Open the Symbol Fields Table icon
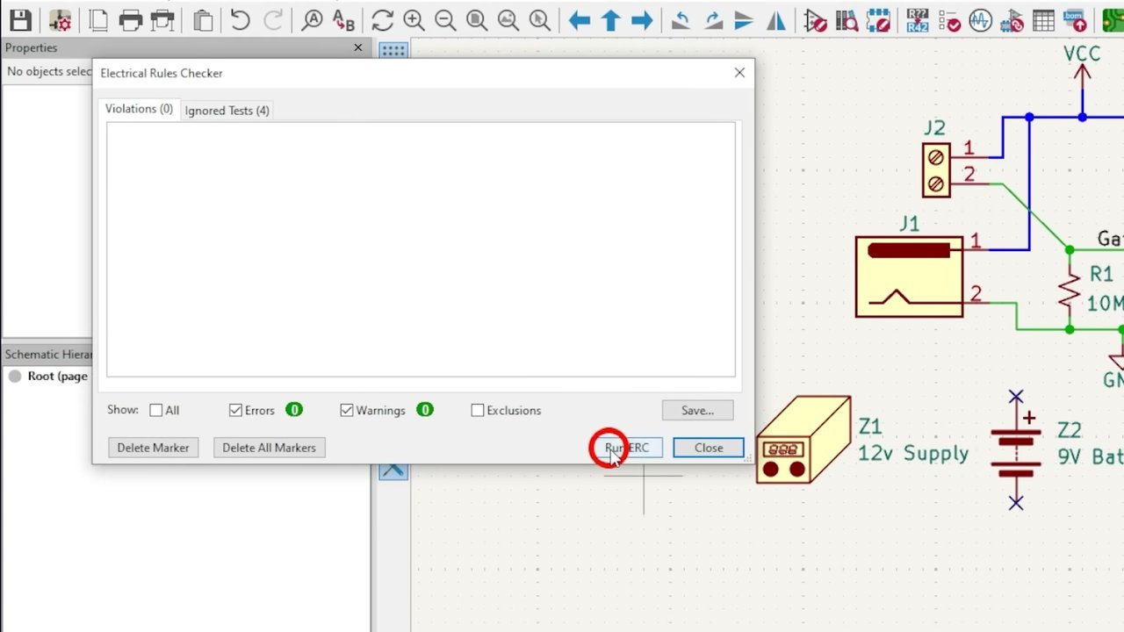The width and height of the screenshot is (1124, 632). tap(1043, 19)
